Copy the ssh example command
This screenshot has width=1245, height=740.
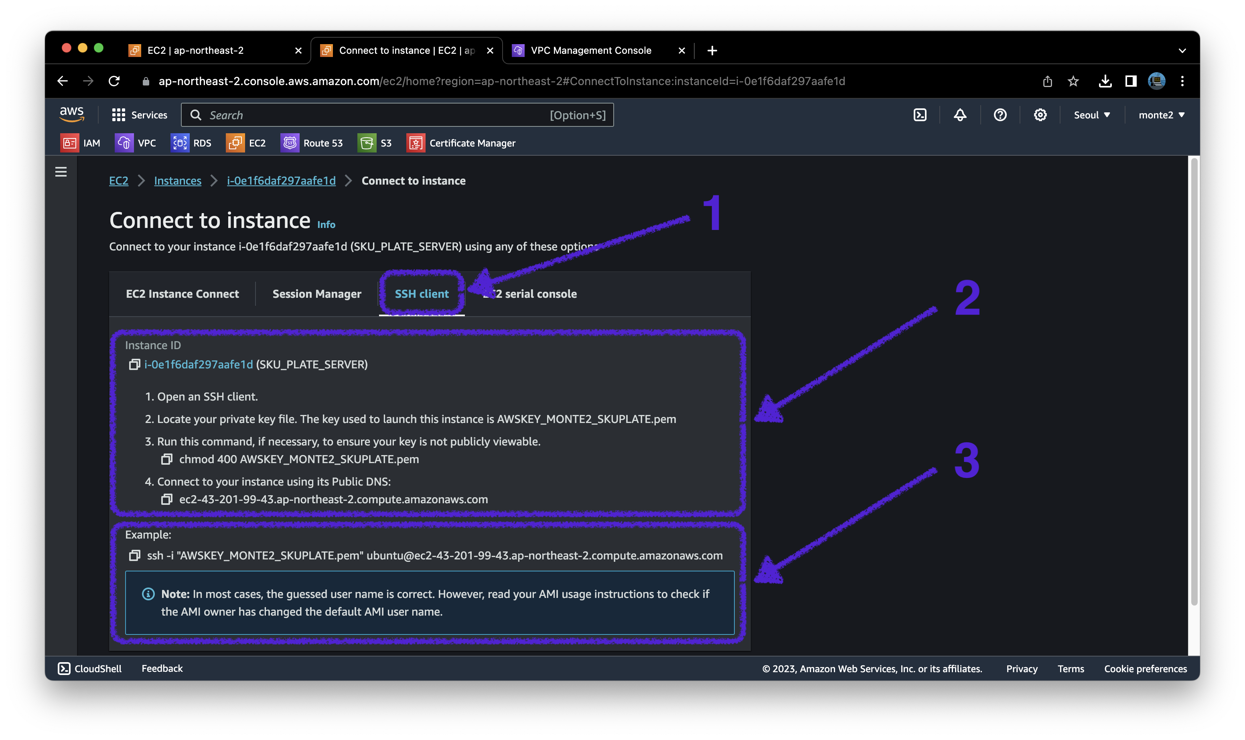pyautogui.click(x=135, y=555)
